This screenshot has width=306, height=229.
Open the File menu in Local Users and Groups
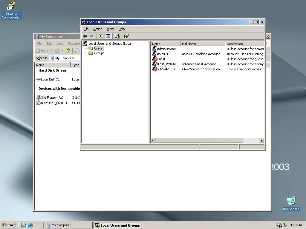click(x=86, y=29)
